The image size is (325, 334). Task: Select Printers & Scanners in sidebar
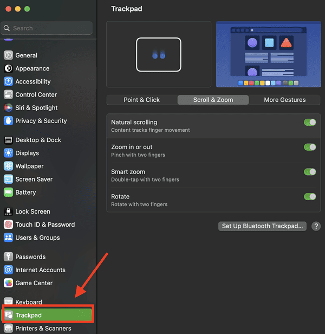point(43,328)
